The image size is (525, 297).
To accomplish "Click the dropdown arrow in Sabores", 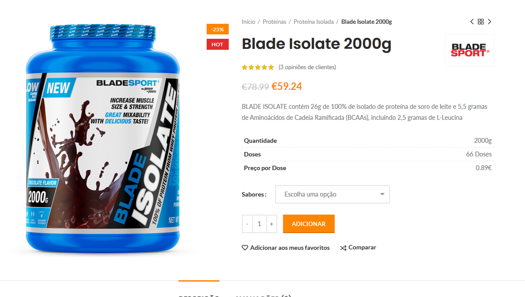I will point(382,194).
